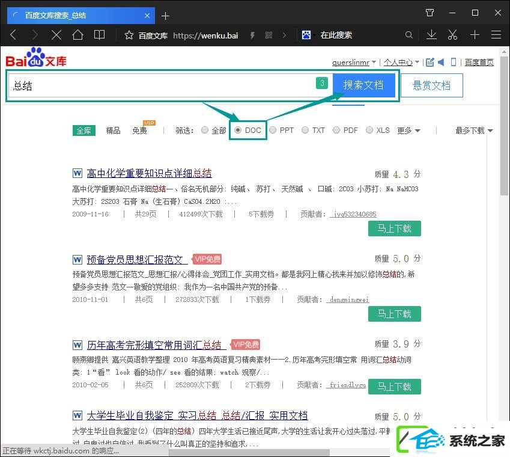Switch to the 精品 tab
Image resolution: width=510 pixels, height=457 pixels.
(113, 130)
